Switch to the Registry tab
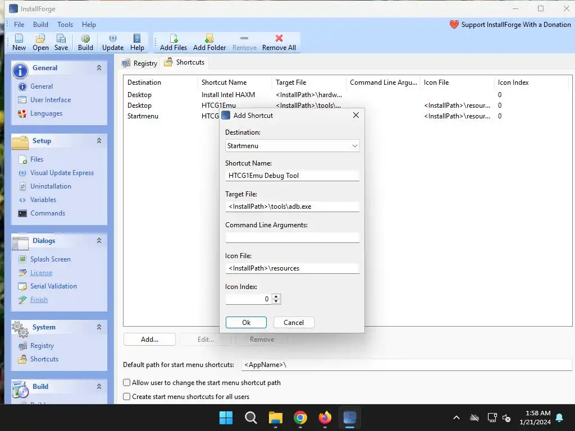 point(140,63)
